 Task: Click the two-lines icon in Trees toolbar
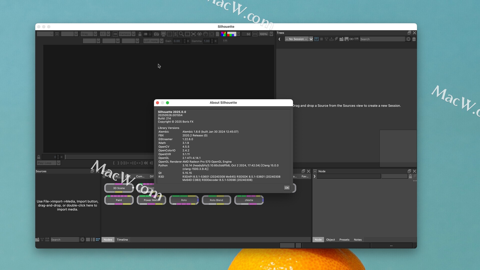(x=321, y=39)
